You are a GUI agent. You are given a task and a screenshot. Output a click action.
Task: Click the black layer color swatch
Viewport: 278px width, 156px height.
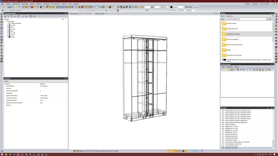pos(172,7)
